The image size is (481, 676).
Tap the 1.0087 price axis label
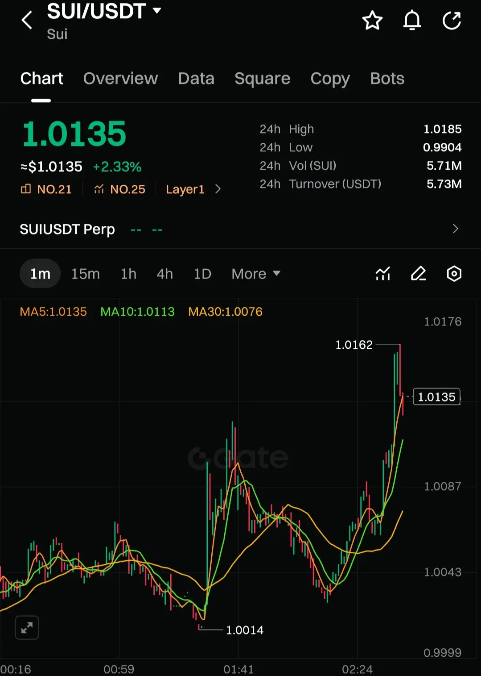[443, 486]
